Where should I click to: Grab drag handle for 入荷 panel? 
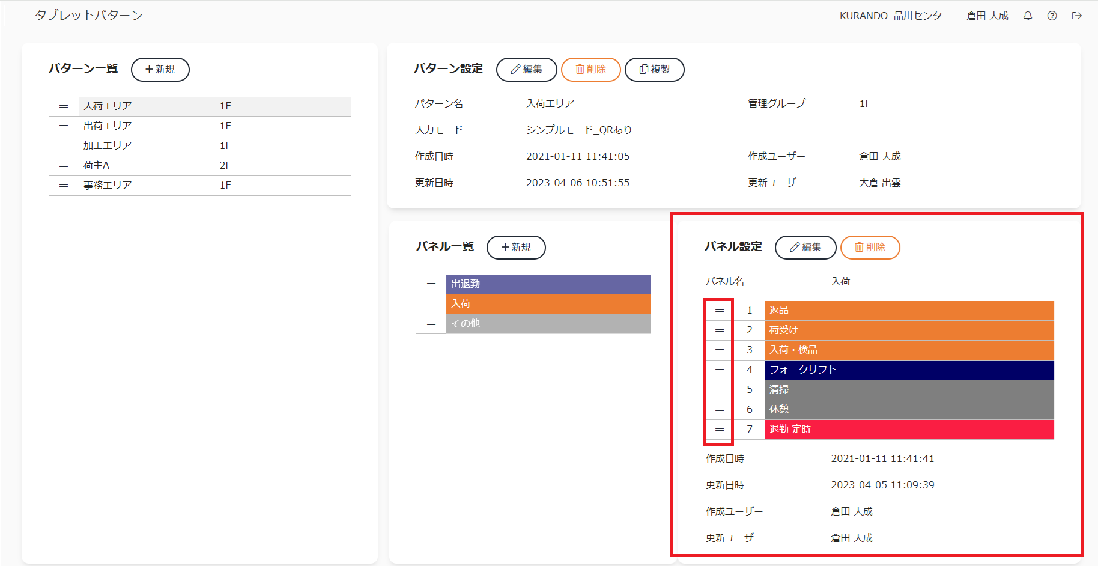(x=431, y=304)
